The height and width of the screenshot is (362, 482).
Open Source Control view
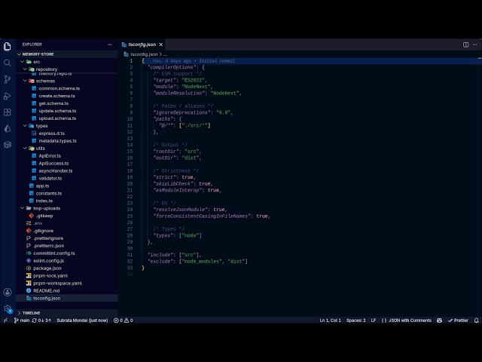pos(8,79)
